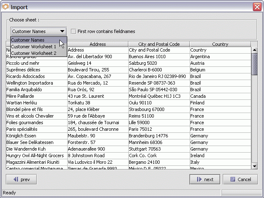
Task: Pick Customer Worksheet 2 from list
Action: point(34,53)
